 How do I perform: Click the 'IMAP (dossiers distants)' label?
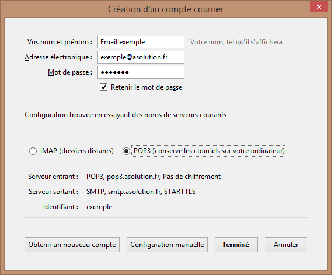(x=77, y=151)
